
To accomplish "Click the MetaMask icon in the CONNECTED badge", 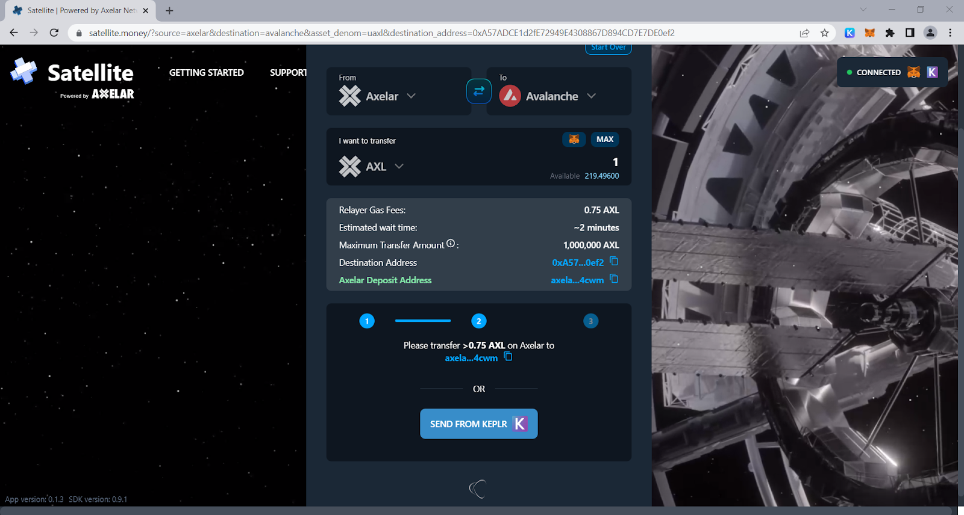I will coord(914,72).
